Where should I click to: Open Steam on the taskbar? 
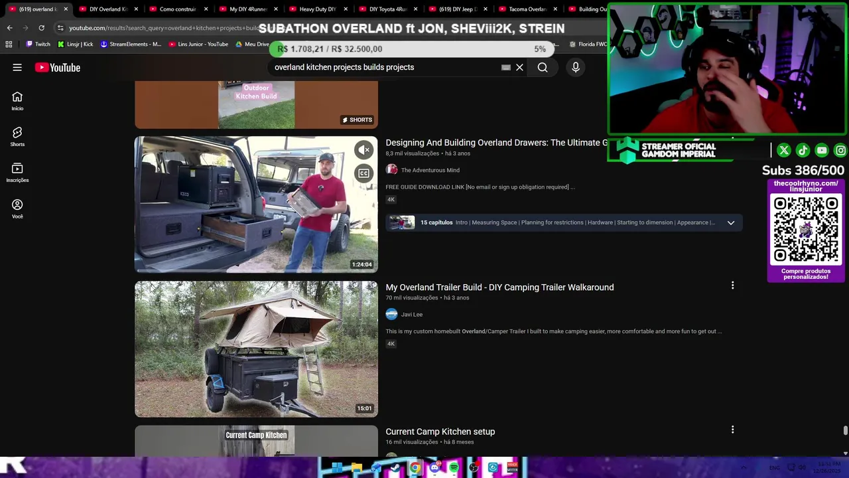(395, 467)
